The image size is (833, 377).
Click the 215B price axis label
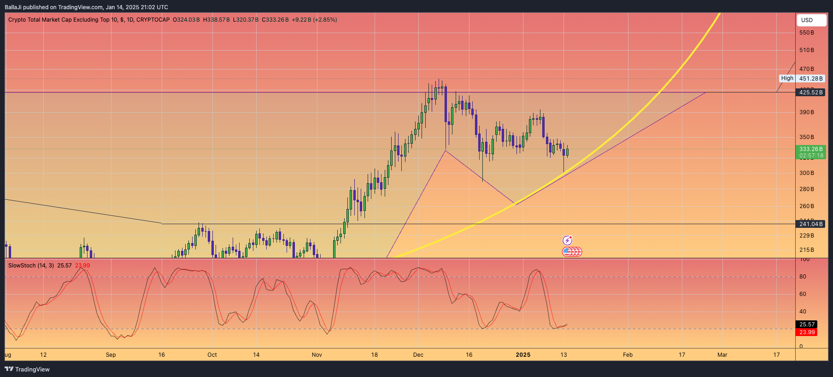coord(807,250)
